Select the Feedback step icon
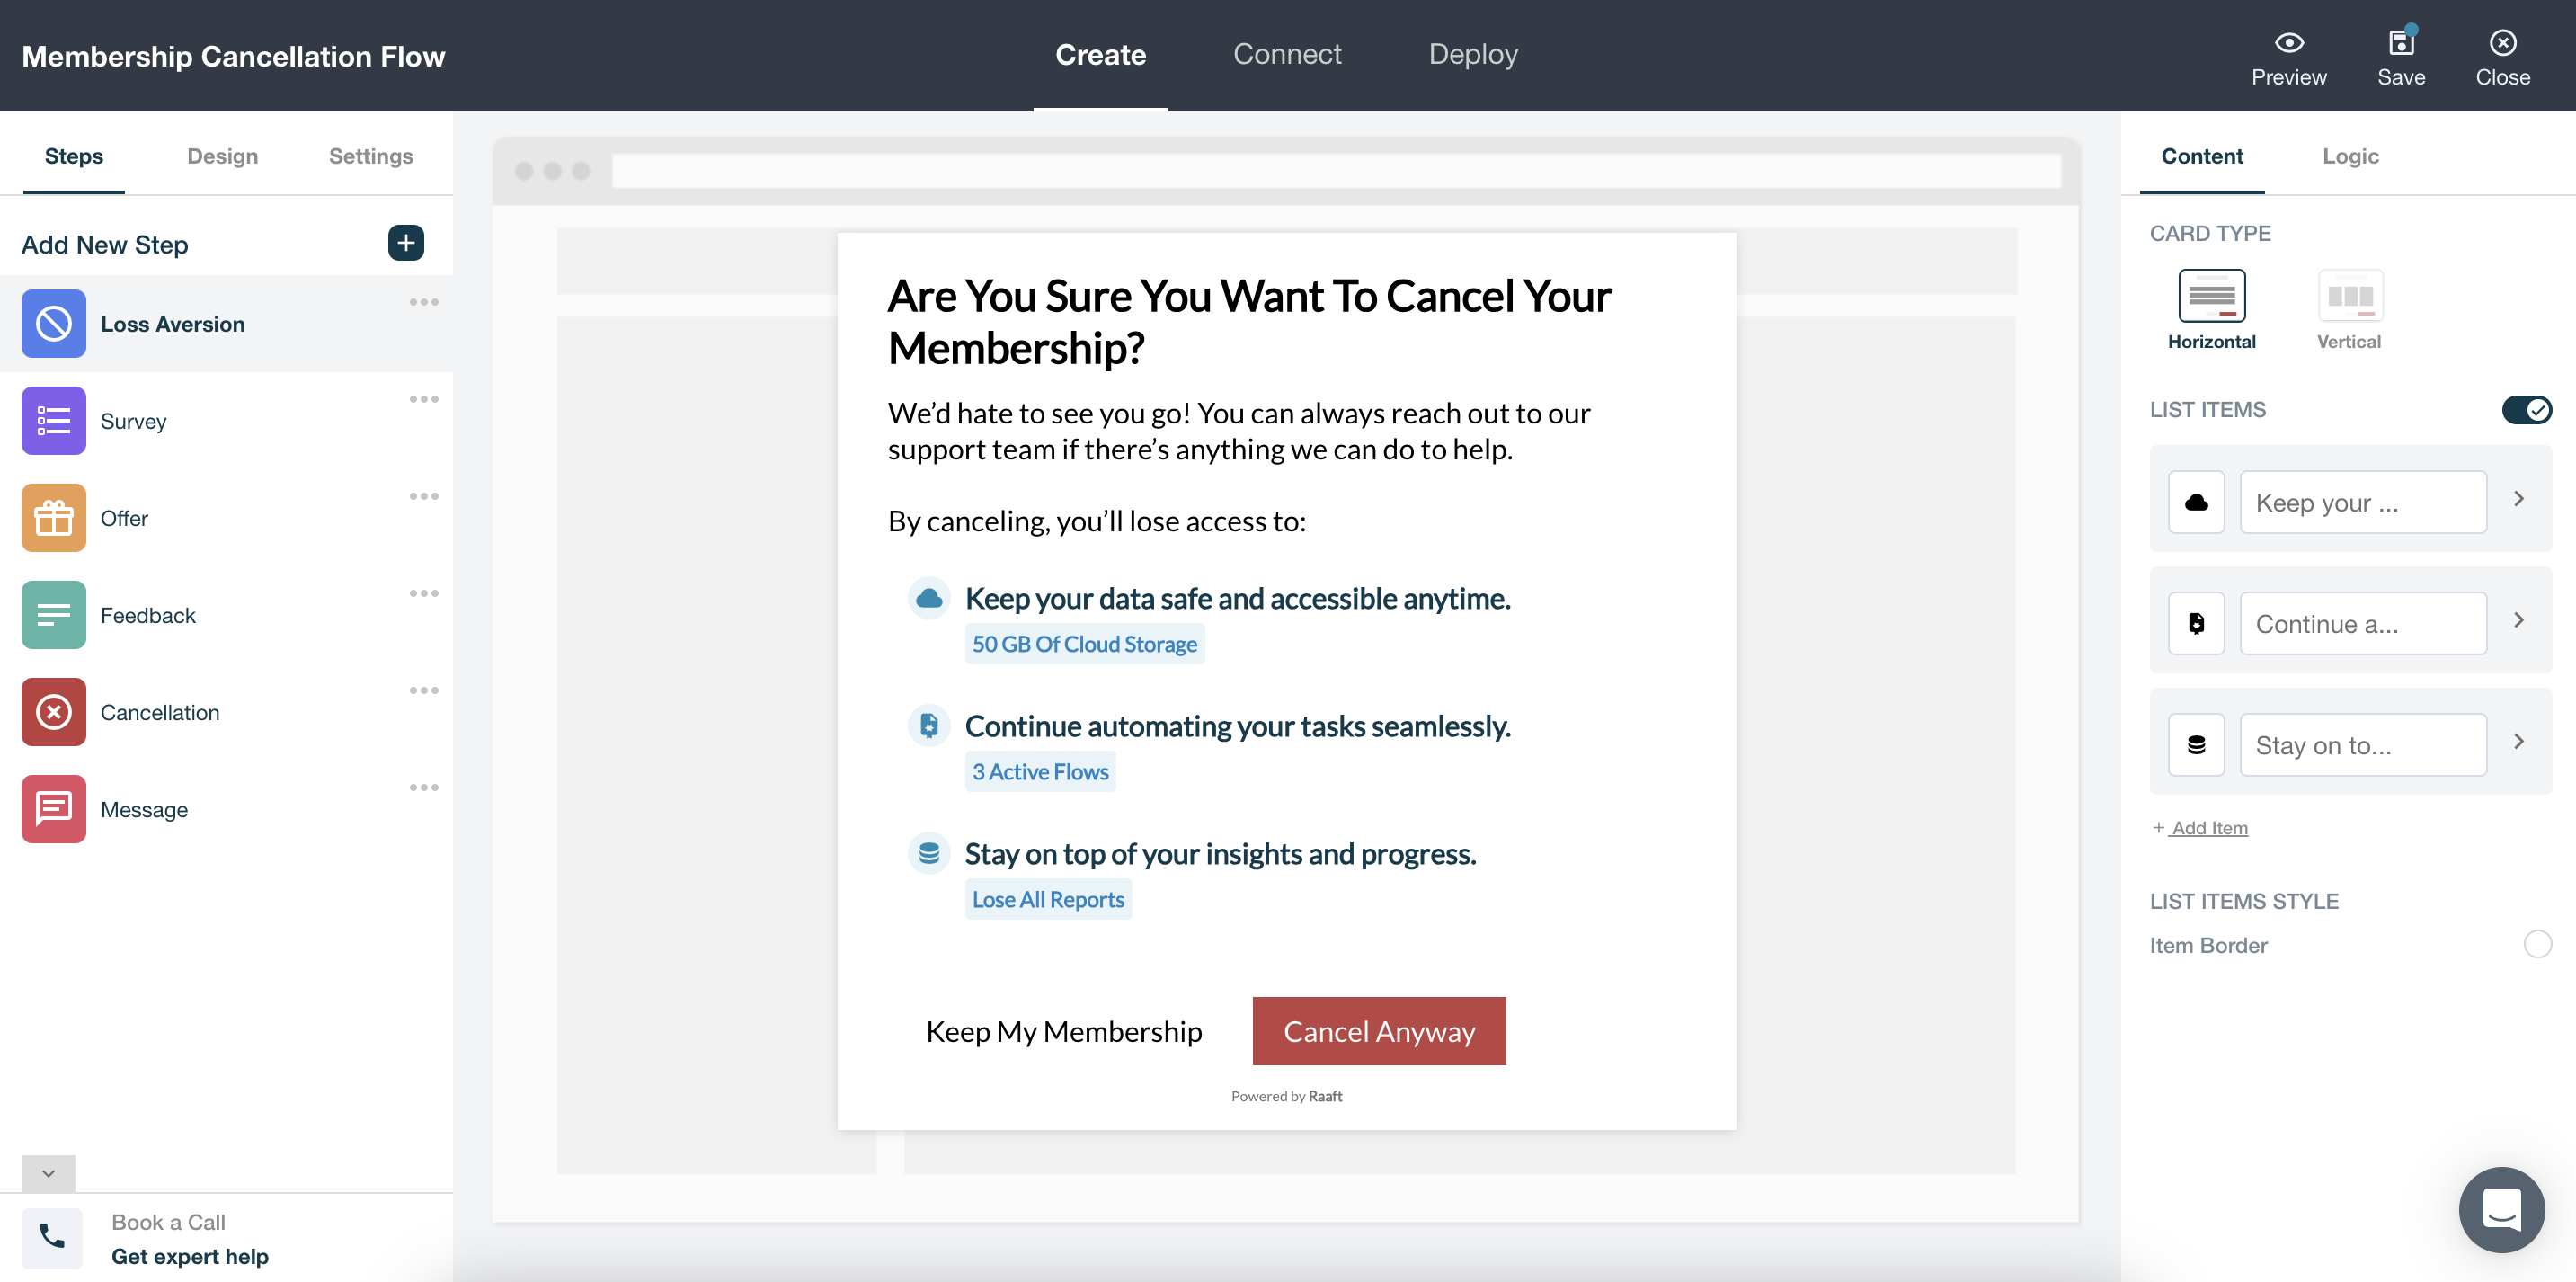2576x1282 pixels. (x=53, y=614)
